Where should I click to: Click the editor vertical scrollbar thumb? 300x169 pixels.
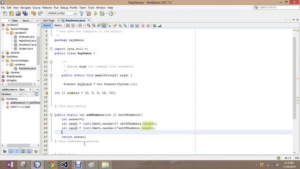294,78
